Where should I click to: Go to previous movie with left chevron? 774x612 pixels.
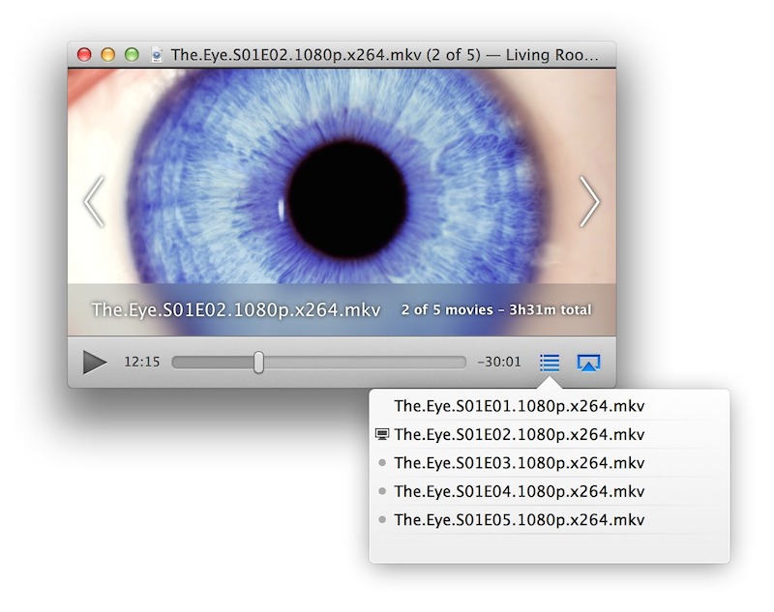tap(94, 201)
